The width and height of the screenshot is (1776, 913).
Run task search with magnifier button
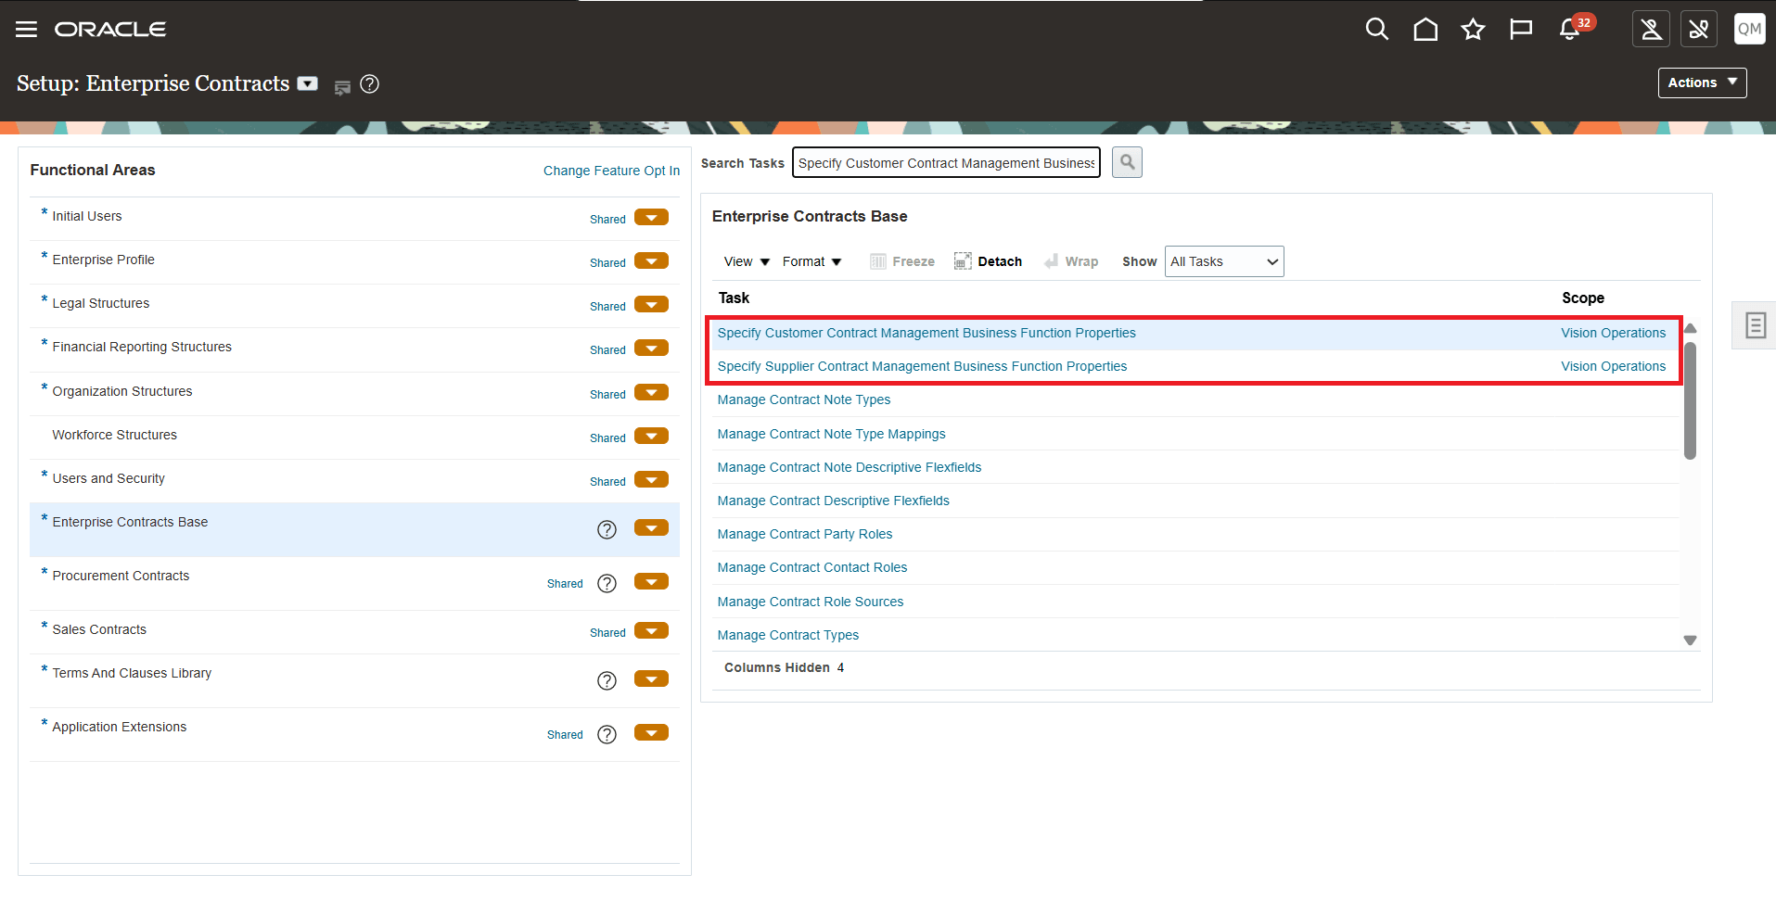[1127, 162]
